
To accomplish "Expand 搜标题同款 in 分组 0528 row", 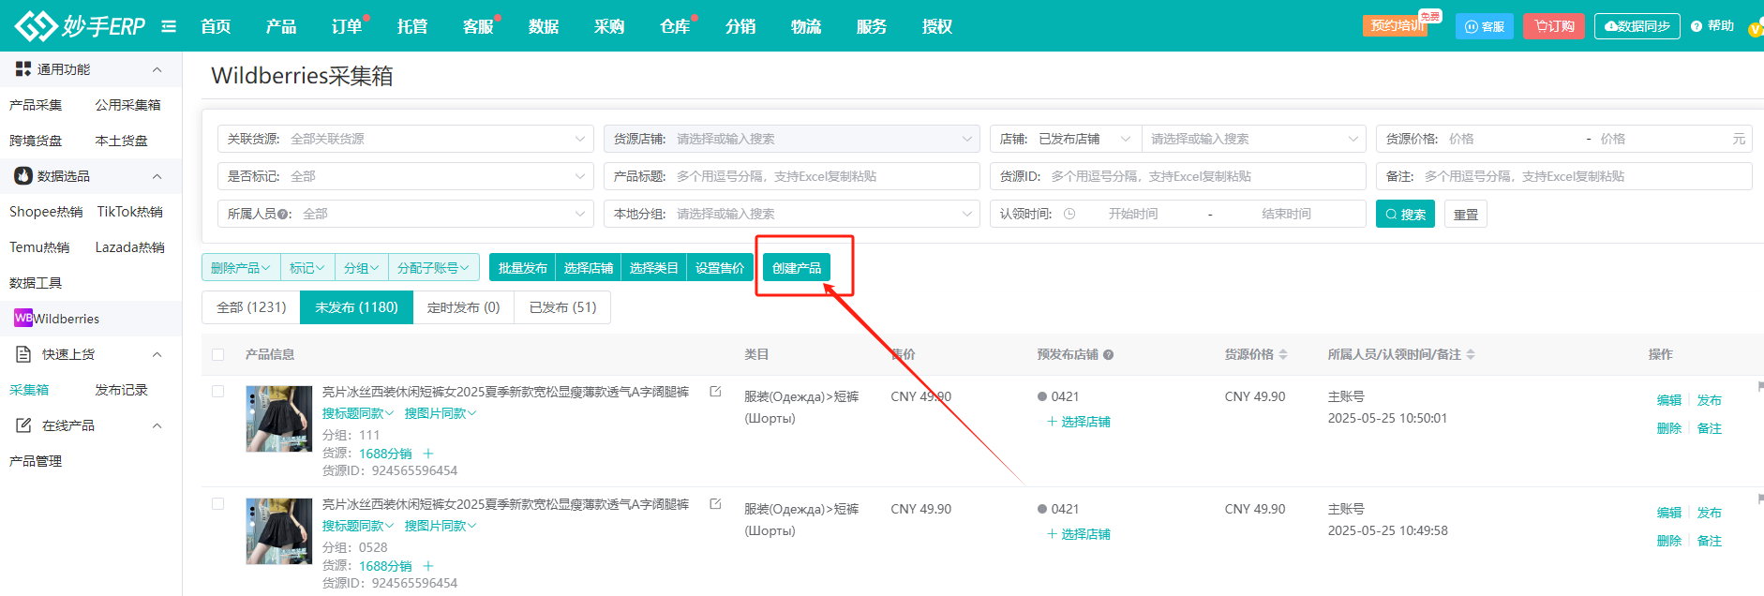I will pyautogui.click(x=358, y=526).
